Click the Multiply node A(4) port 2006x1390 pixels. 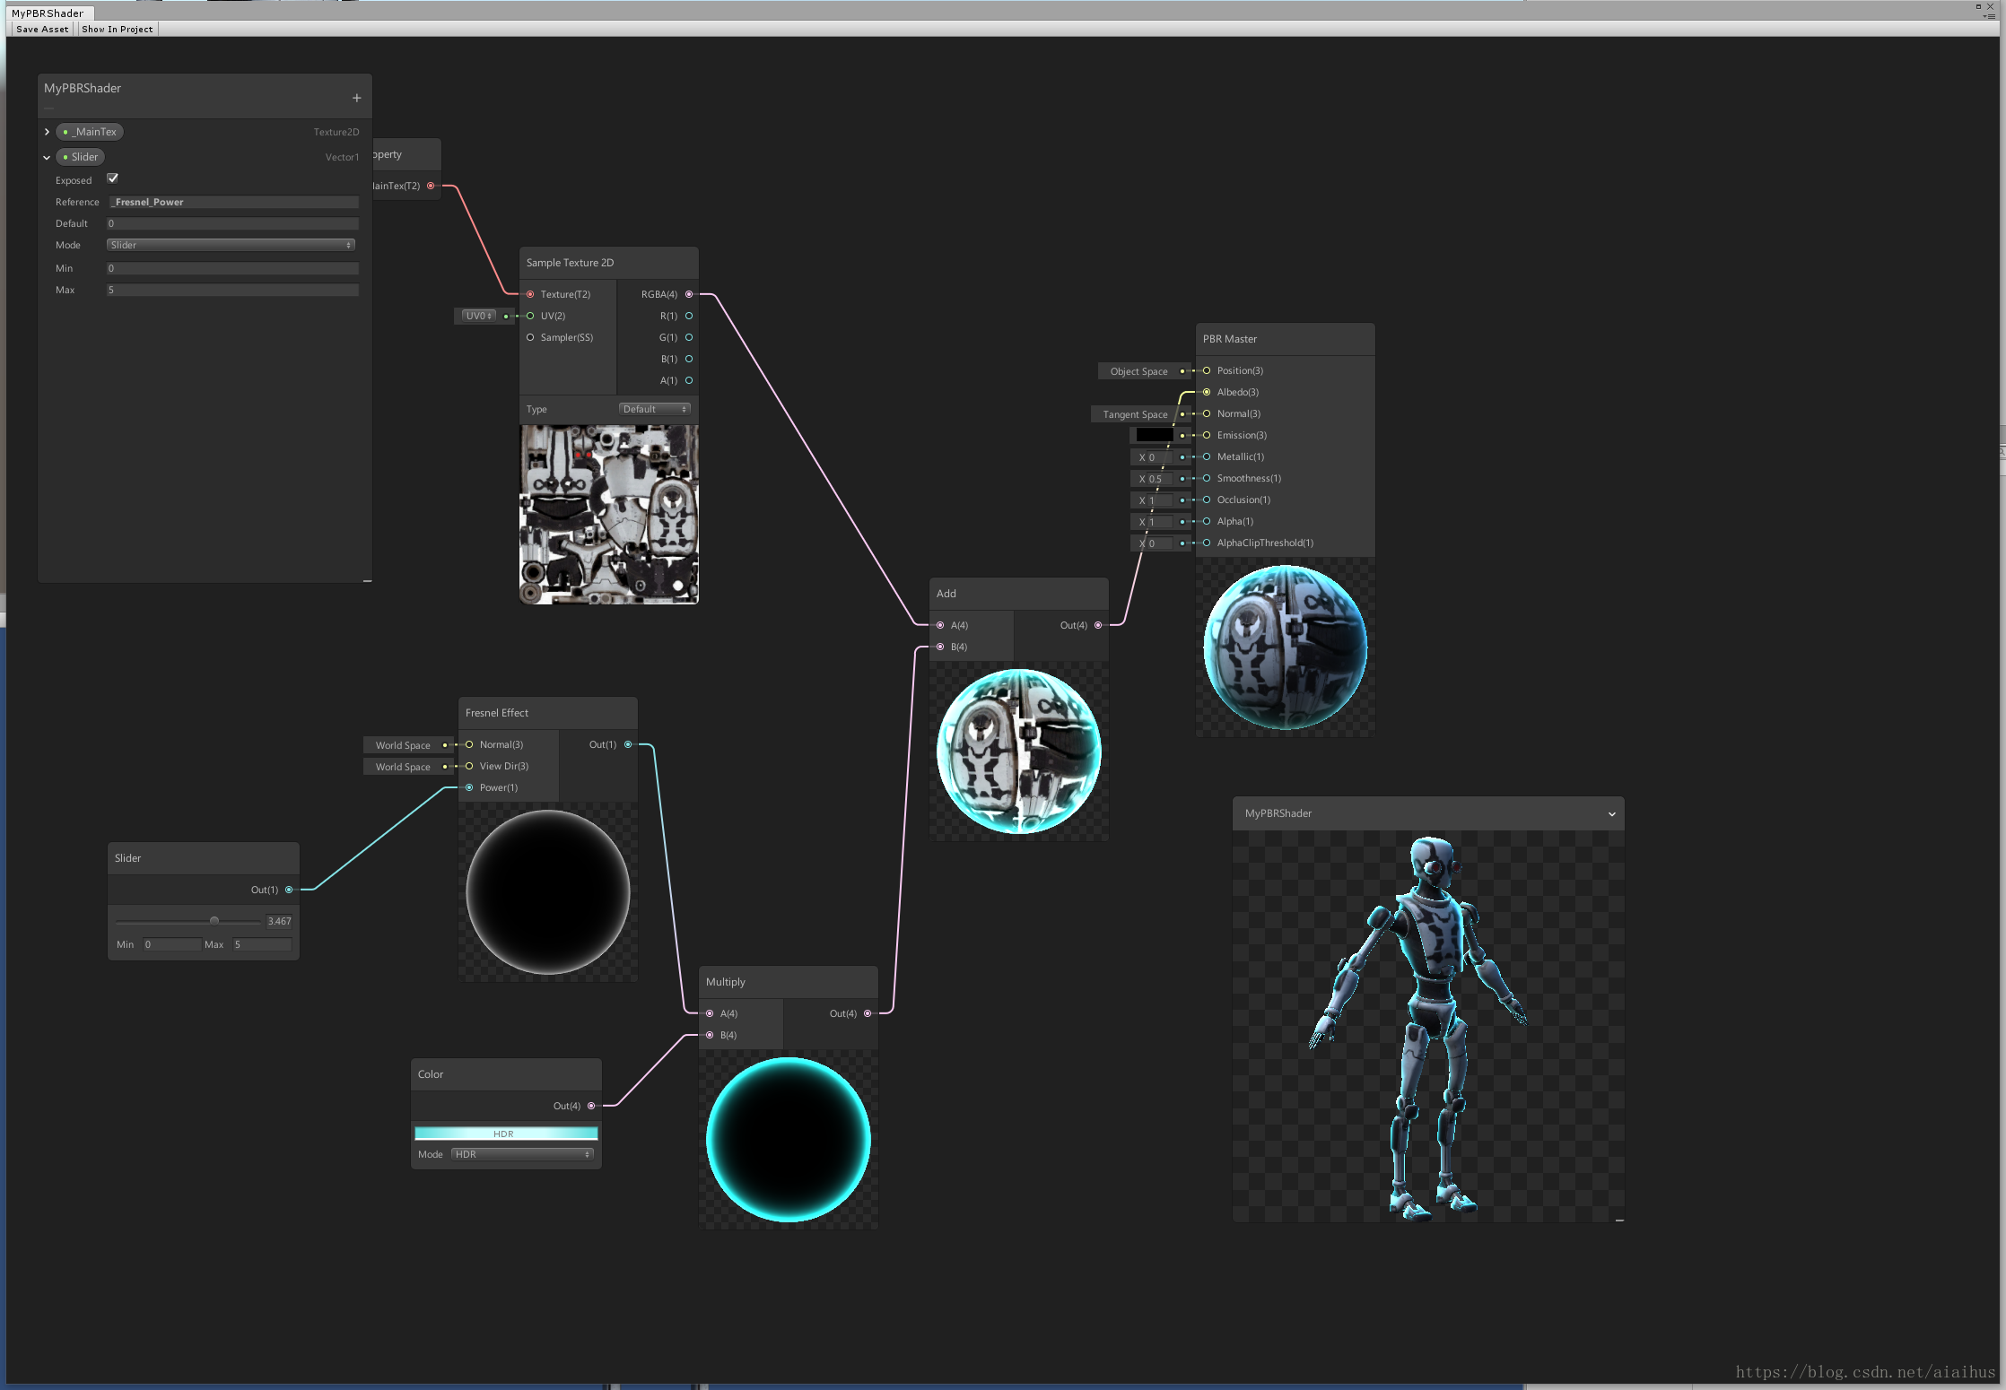710,1013
